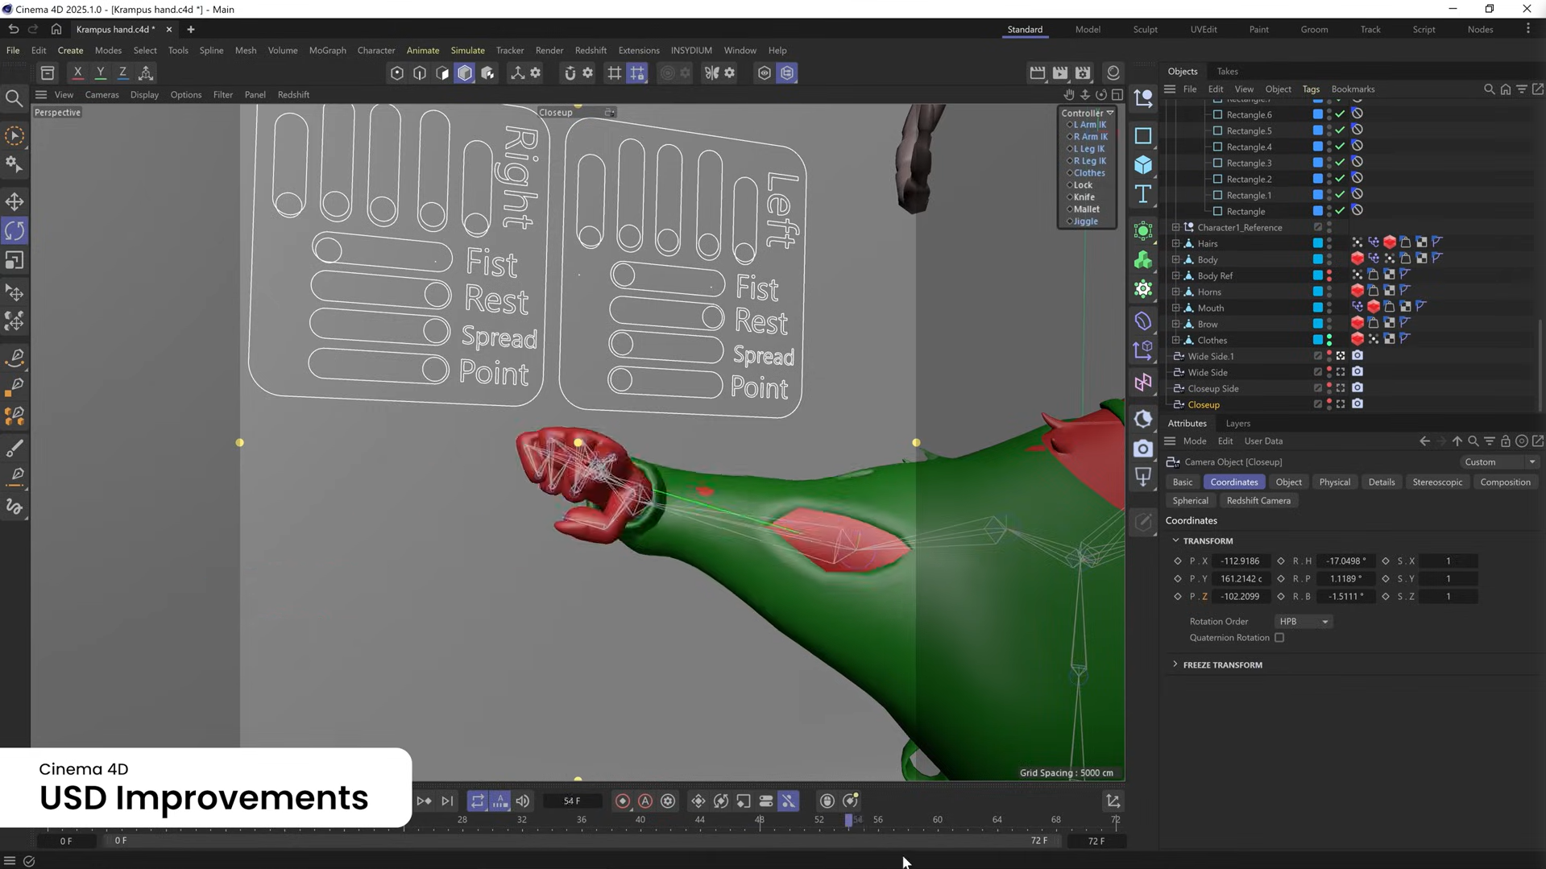Select the Scale tool in left toolbar
The image size is (1546, 869).
(15, 261)
